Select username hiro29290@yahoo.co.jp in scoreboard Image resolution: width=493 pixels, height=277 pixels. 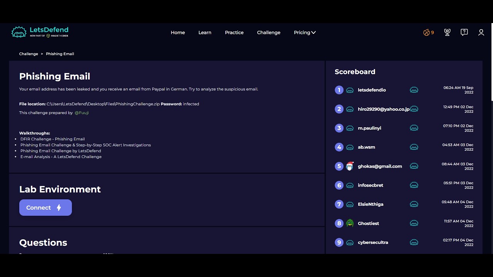pyautogui.click(x=384, y=109)
